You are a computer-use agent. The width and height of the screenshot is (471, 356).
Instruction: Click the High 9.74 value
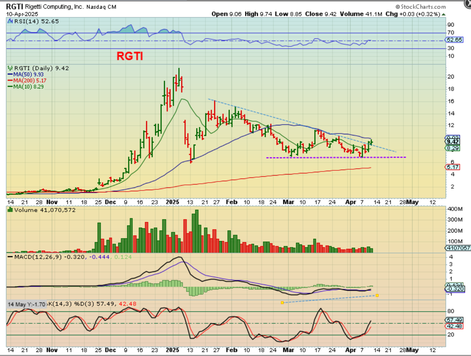pyautogui.click(x=258, y=14)
